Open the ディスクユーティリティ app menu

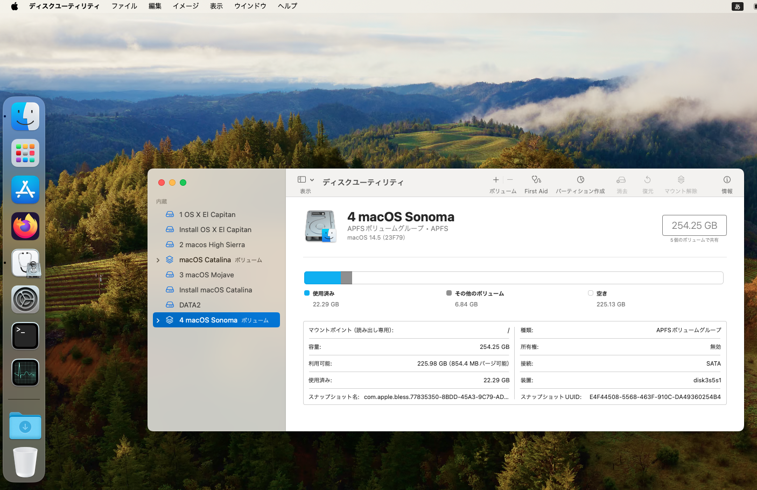click(64, 6)
